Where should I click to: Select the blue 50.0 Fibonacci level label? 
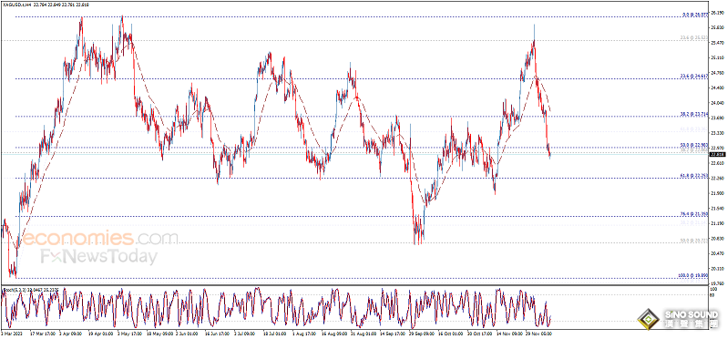coord(694,145)
